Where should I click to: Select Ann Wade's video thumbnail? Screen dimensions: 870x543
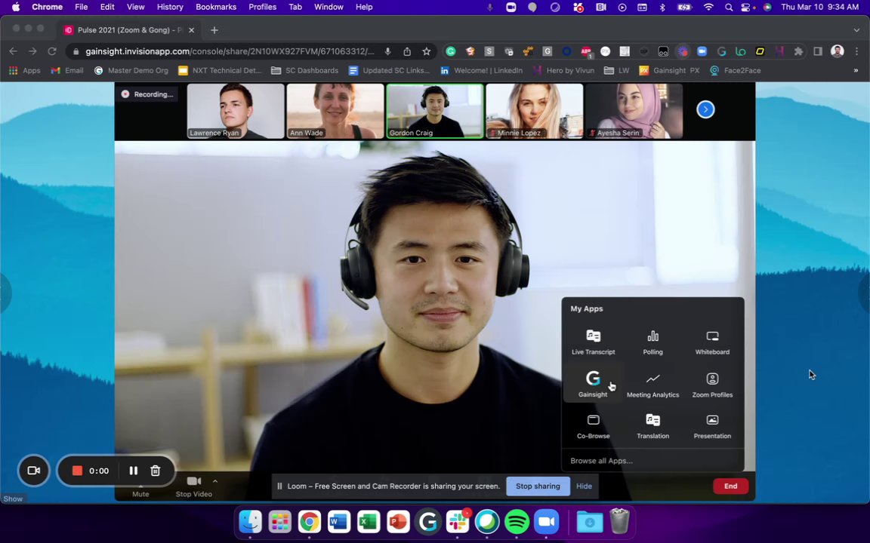(335, 111)
